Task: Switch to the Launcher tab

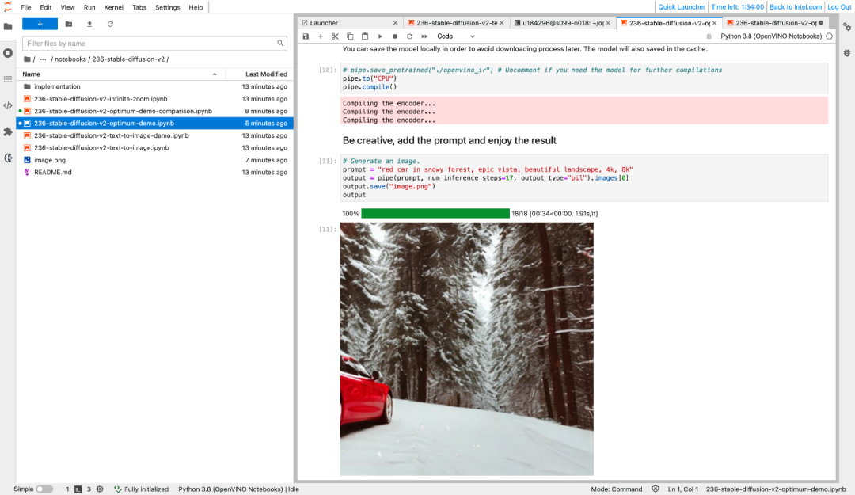Action: [x=349, y=23]
